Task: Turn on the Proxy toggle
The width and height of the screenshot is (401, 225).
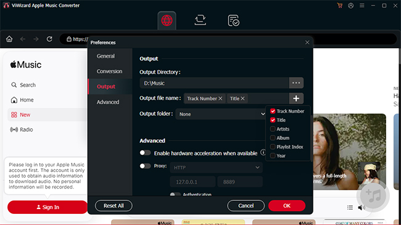Action: click(x=145, y=166)
